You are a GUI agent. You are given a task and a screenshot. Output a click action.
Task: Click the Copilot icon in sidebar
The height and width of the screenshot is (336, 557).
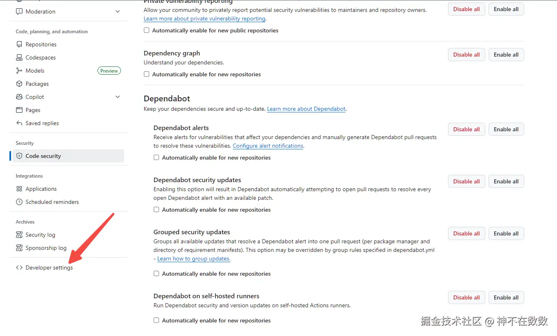[x=19, y=97]
